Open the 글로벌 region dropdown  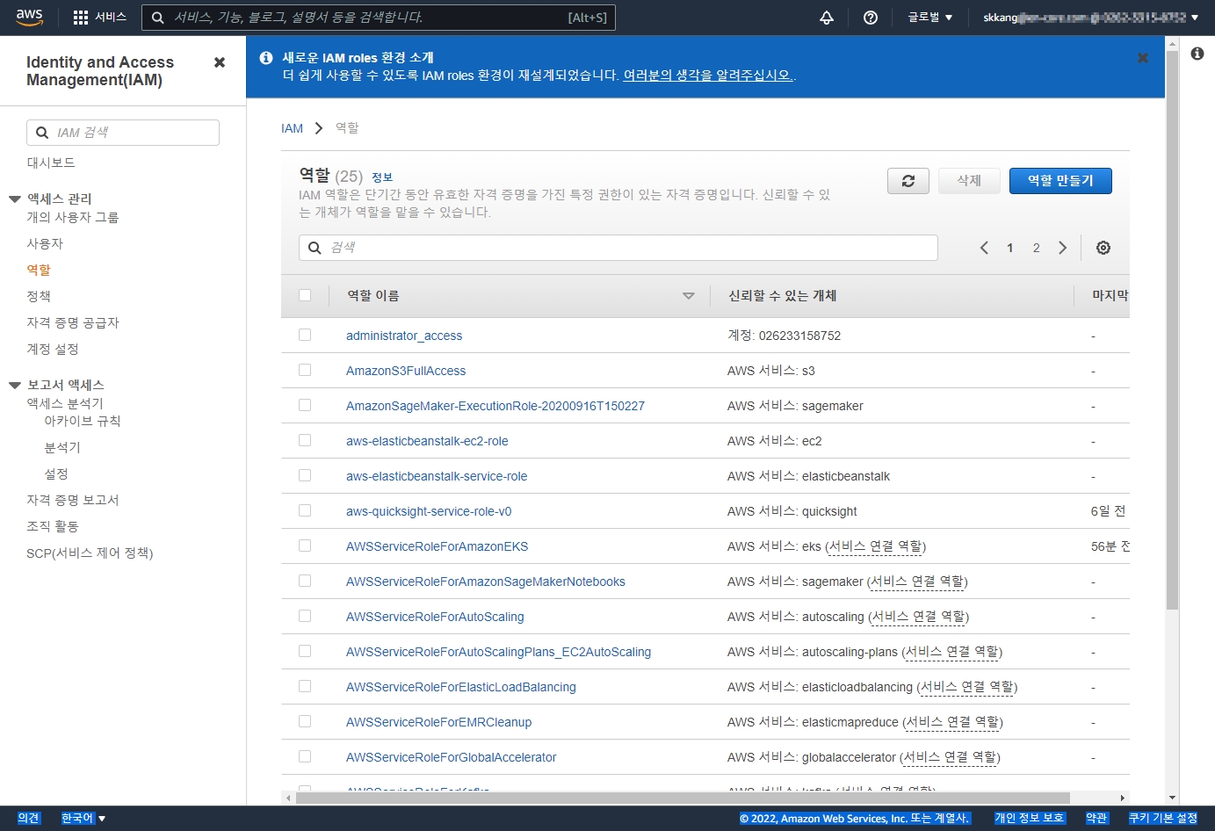coord(930,18)
